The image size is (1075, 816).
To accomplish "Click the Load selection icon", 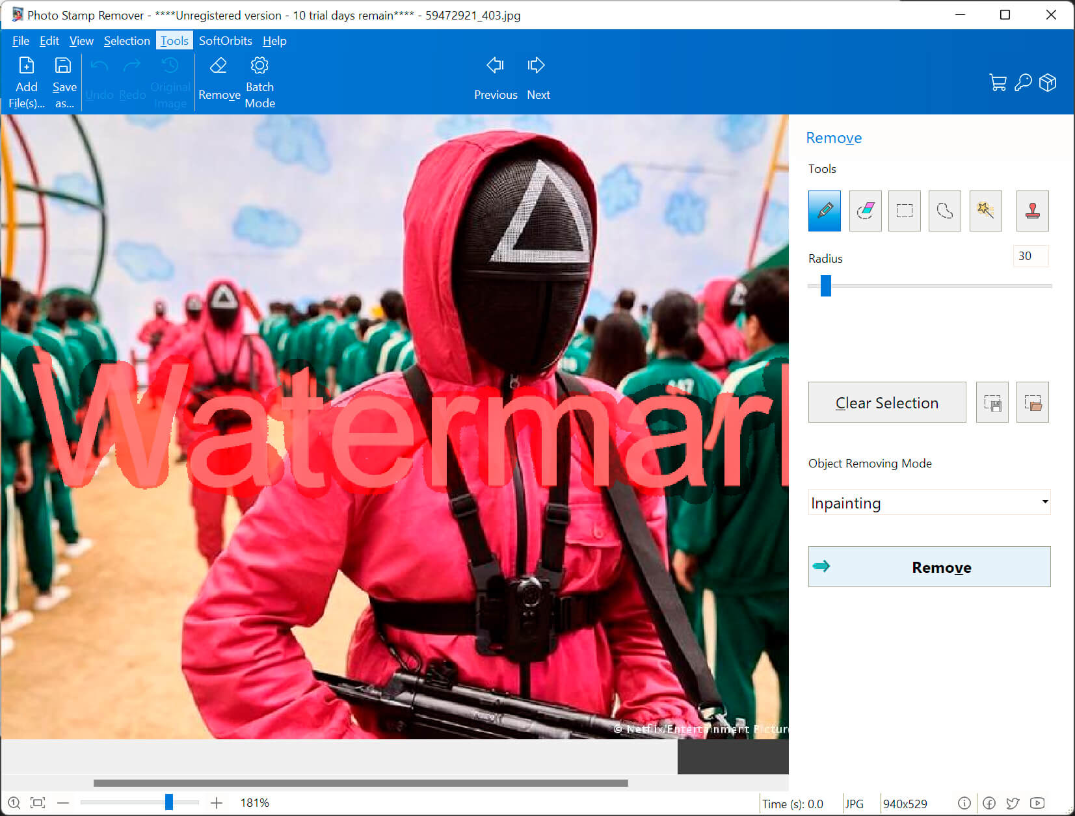I will click(1032, 402).
